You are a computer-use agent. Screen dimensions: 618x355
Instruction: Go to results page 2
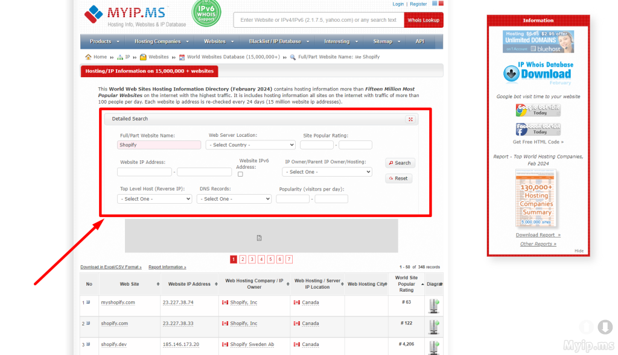click(x=243, y=259)
